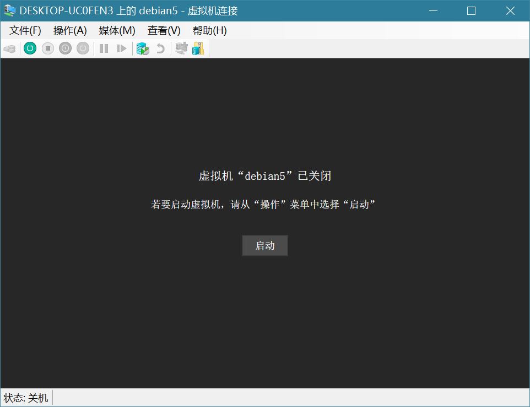530x407 pixels.
Task: Open the 操作(A) menu
Action: (70, 31)
